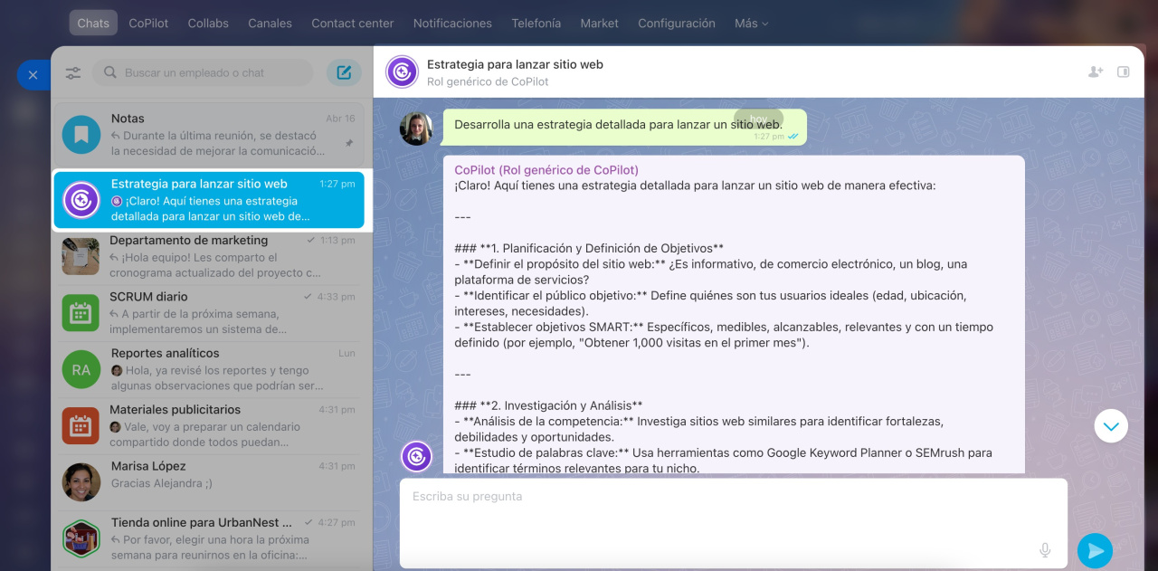
Task: Click the add participant icon in header
Action: click(1096, 71)
